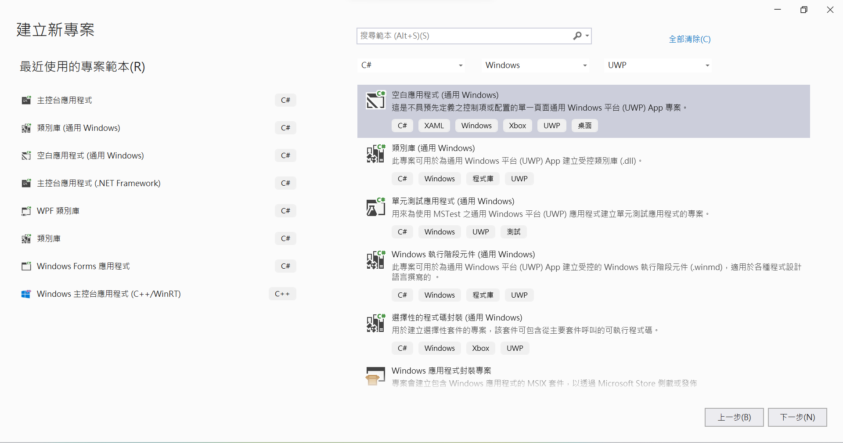Click the WPF 類別庫 icon

pyautogui.click(x=26, y=211)
